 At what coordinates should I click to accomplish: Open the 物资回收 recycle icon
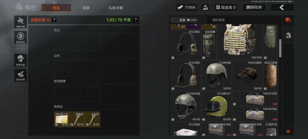pyautogui.click(x=21, y=37)
